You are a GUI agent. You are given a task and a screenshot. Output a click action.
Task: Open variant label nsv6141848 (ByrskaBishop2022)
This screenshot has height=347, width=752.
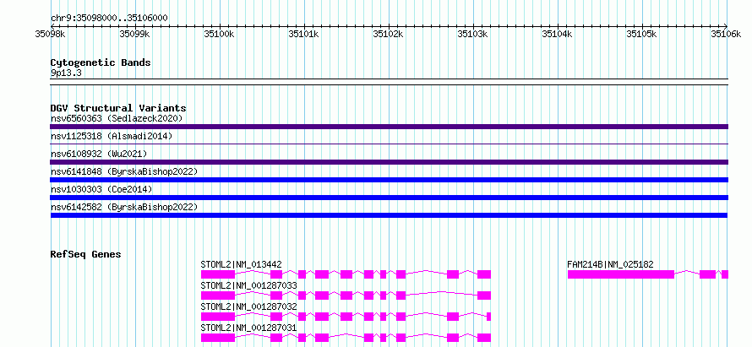tap(124, 171)
